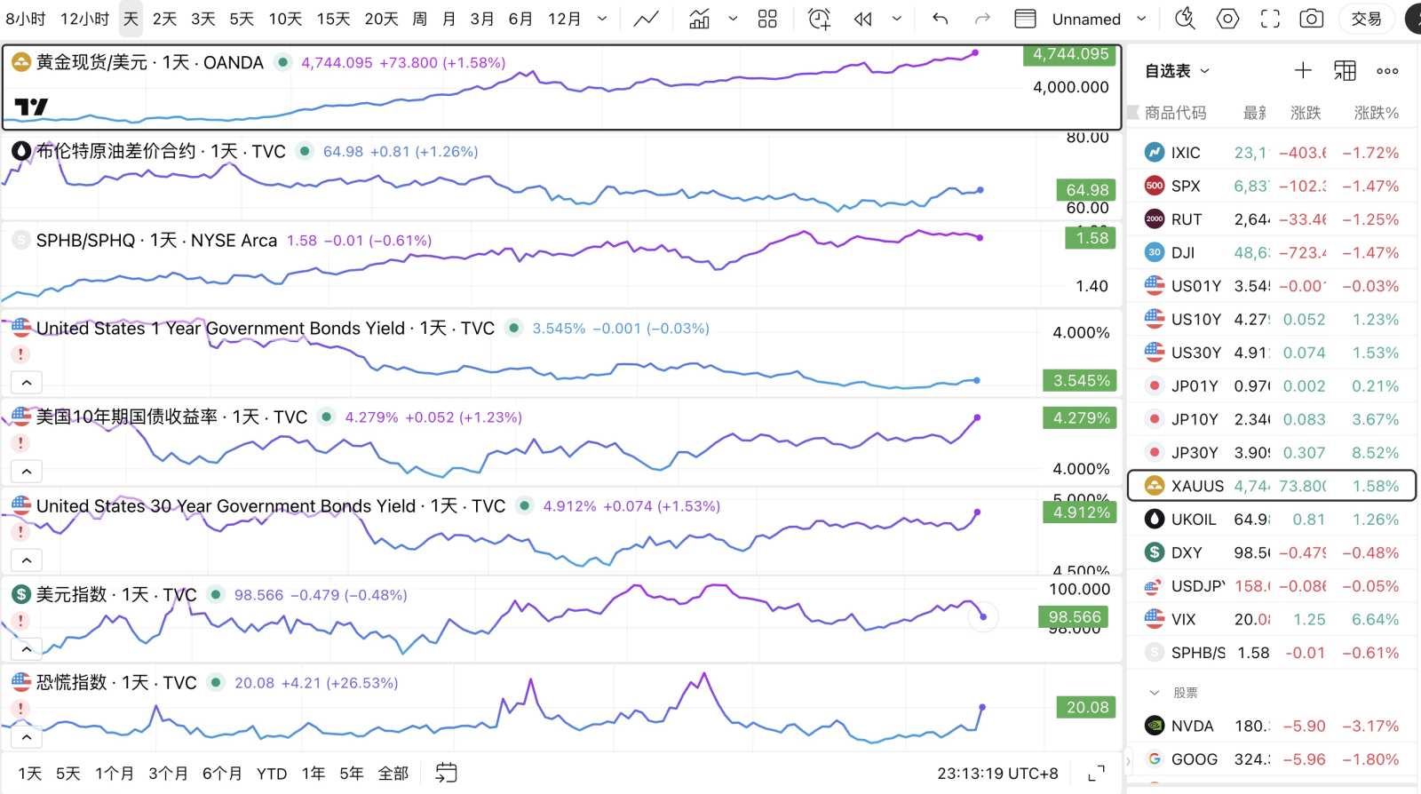Select DXY row in watchlist

tap(1272, 552)
